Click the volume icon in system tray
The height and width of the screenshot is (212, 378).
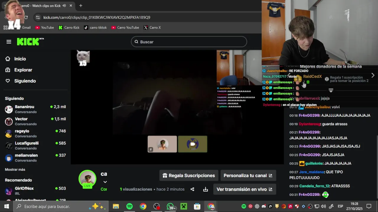click(323, 206)
